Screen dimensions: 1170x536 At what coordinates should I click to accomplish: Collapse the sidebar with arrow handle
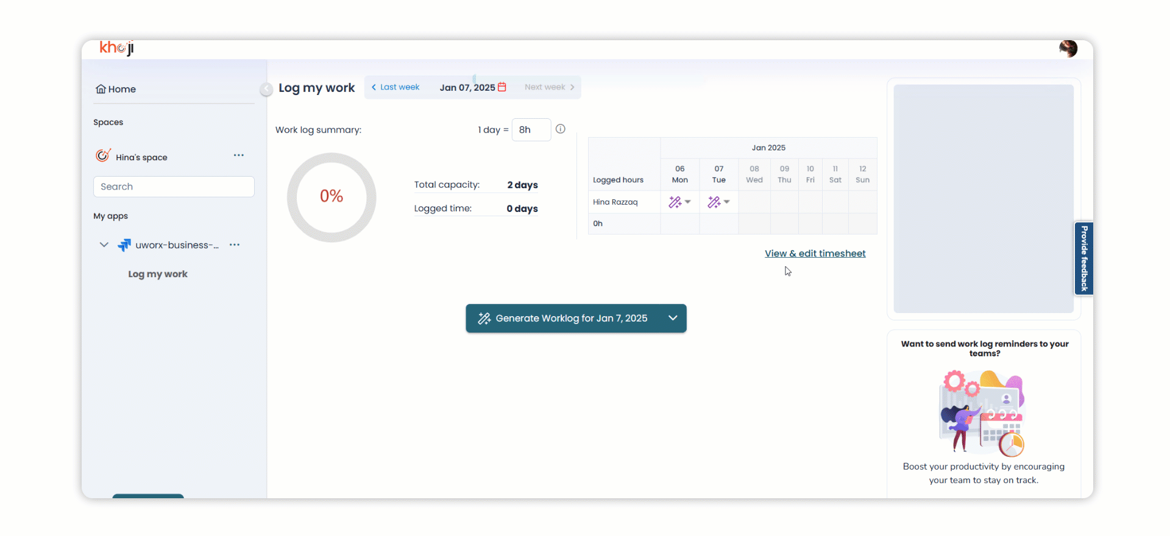tap(266, 90)
